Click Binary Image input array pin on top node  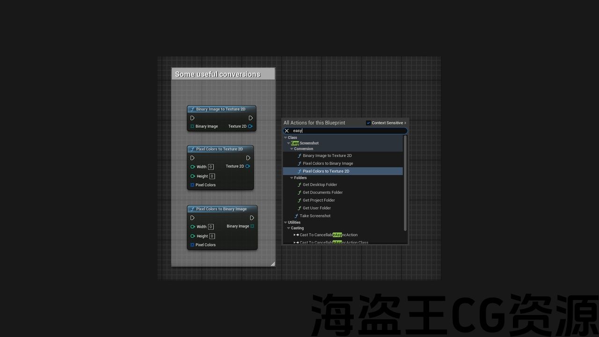click(x=192, y=126)
